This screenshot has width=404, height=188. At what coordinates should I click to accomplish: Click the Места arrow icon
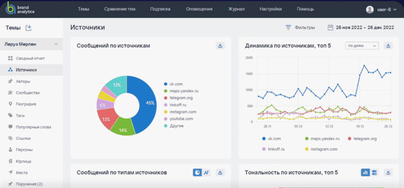pyautogui.click(x=10, y=173)
